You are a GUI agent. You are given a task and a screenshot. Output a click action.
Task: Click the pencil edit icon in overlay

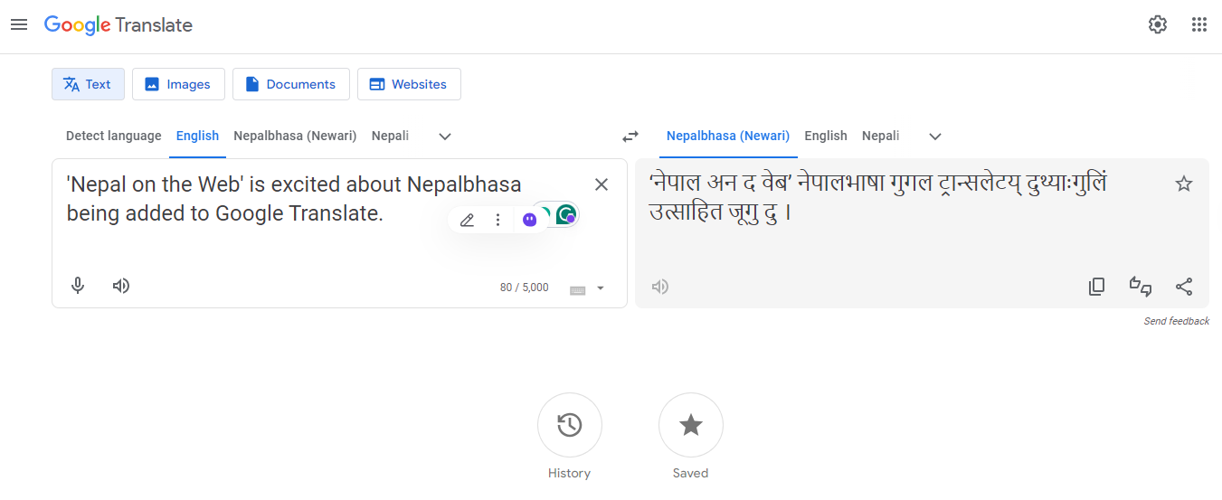[468, 220]
